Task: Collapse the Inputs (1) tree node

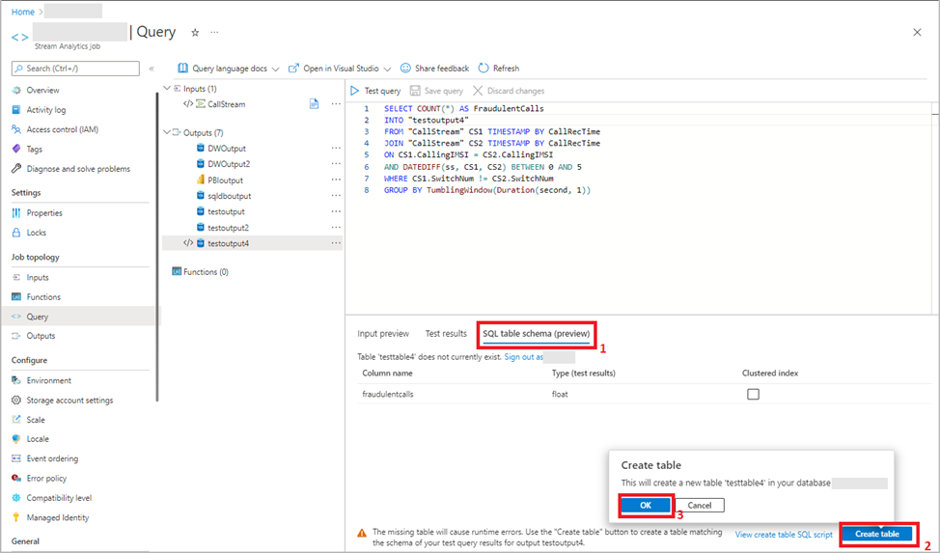Action: pyautogui.click(x=167, y=88)
